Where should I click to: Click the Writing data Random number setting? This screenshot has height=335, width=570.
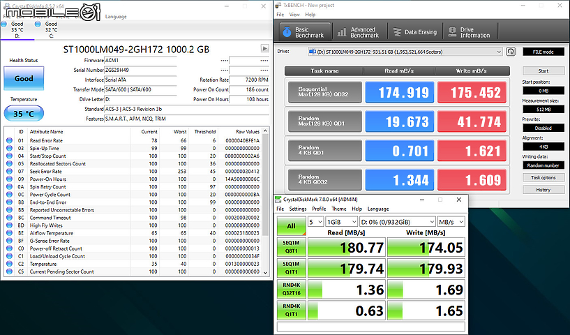pyautogui.click(x=543, y=165)
